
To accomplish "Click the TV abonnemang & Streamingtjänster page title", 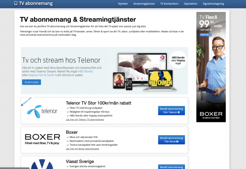I will point(78,19).
